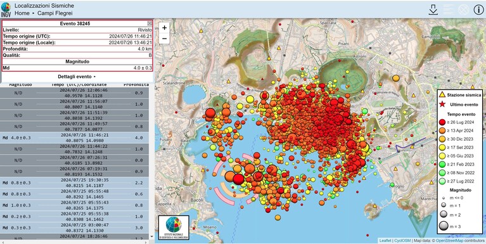
Task: Select the Md 4.0±0.3 event row
Action: [x=74, y=138]
